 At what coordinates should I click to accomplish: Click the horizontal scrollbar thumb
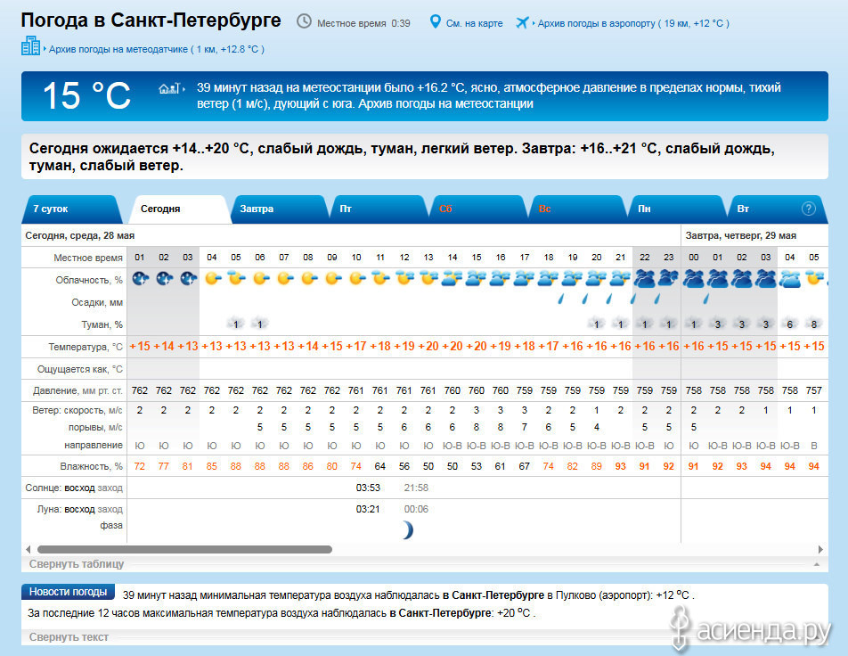(184, 549)
